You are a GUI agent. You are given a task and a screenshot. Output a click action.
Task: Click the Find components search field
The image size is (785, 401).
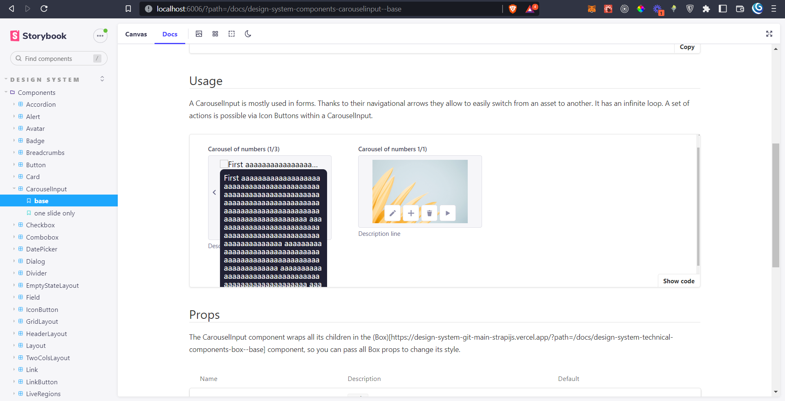click(57, 58)
